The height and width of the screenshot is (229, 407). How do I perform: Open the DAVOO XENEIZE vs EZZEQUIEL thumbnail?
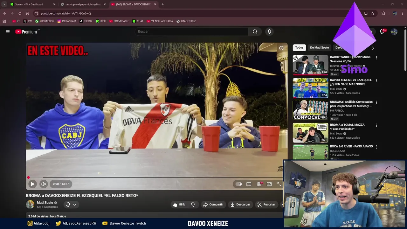pos(310,88)
